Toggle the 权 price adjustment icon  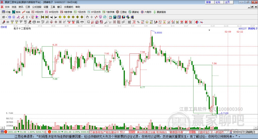coord(33,17)
